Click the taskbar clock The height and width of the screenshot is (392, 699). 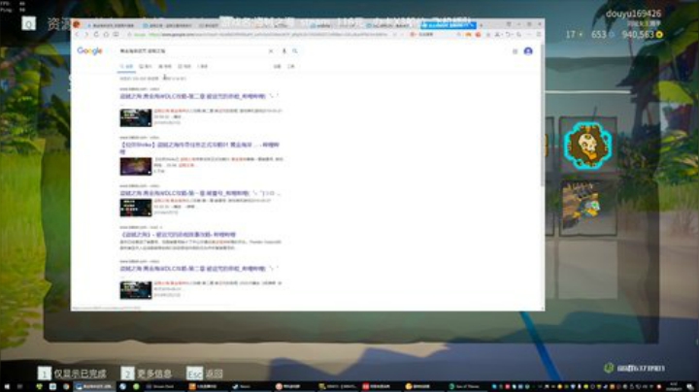674,386
